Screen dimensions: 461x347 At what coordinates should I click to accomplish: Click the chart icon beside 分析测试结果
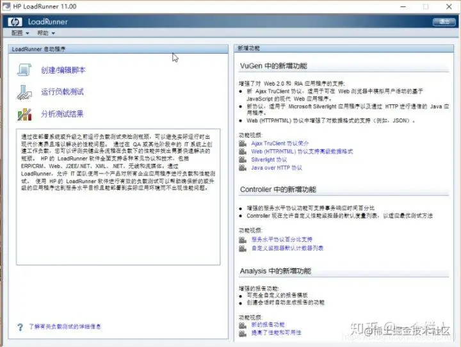pyautogui.click(x=24, y=115)
